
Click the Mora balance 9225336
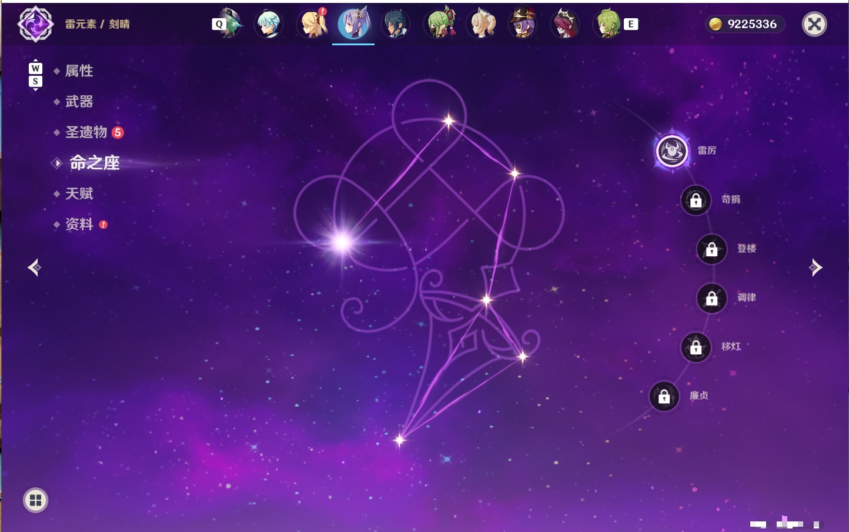pos(752,24)
